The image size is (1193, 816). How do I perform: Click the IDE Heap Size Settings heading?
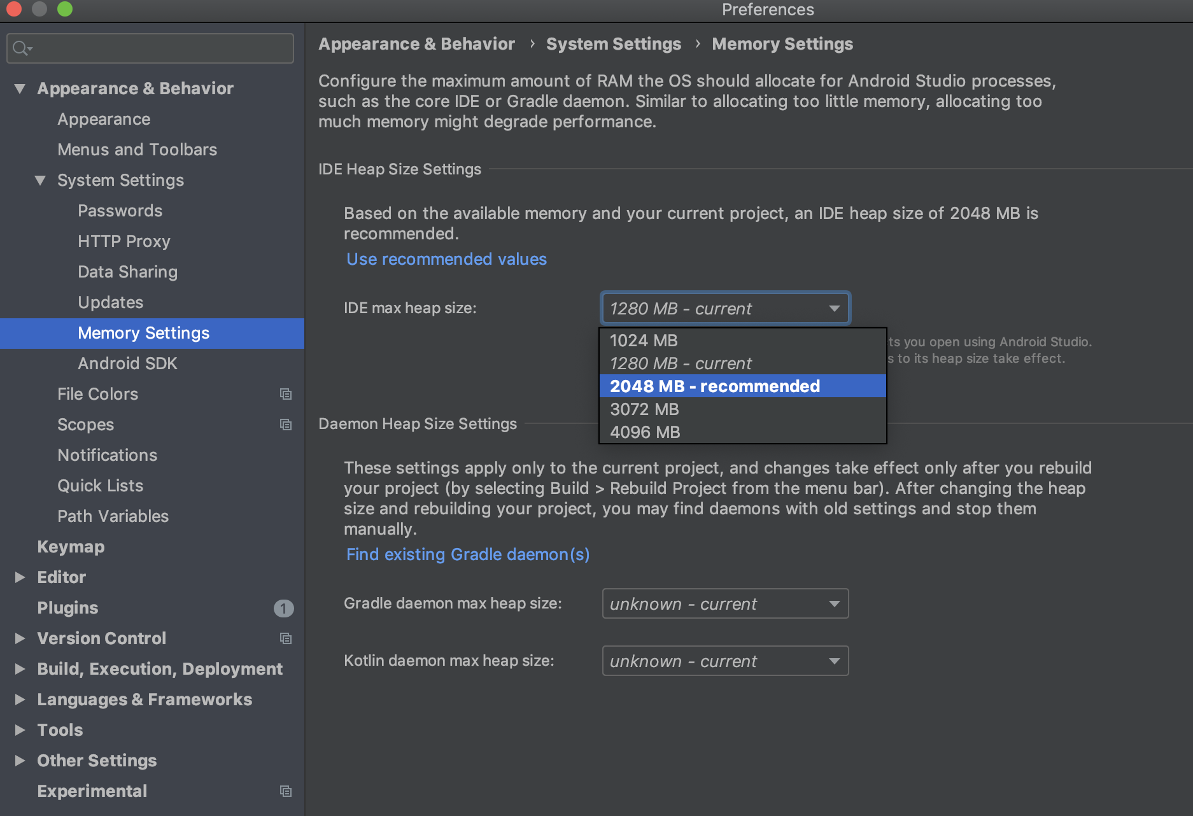tap(400, 169)
